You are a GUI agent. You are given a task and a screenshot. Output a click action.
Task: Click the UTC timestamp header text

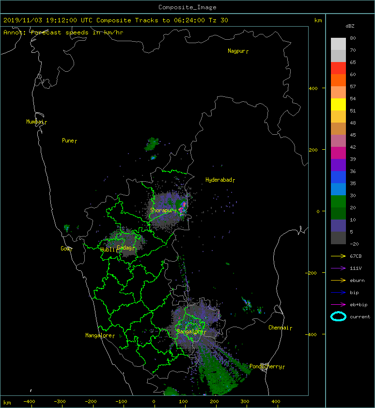pyautogui.click(x=115, y=20)
